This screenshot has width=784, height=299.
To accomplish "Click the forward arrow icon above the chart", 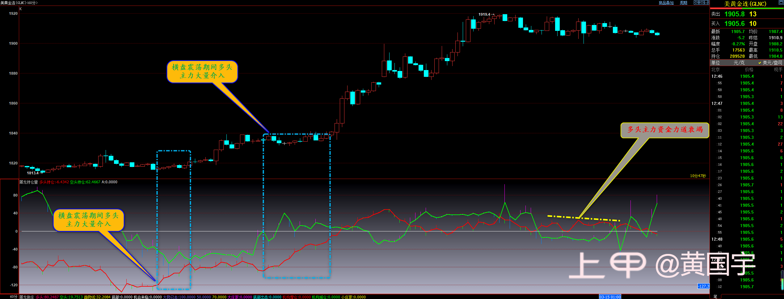I will tap(701, 2).
